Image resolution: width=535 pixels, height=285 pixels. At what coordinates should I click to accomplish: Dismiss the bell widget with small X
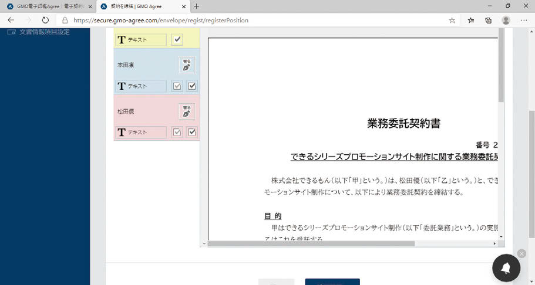(x=521, y=253)
